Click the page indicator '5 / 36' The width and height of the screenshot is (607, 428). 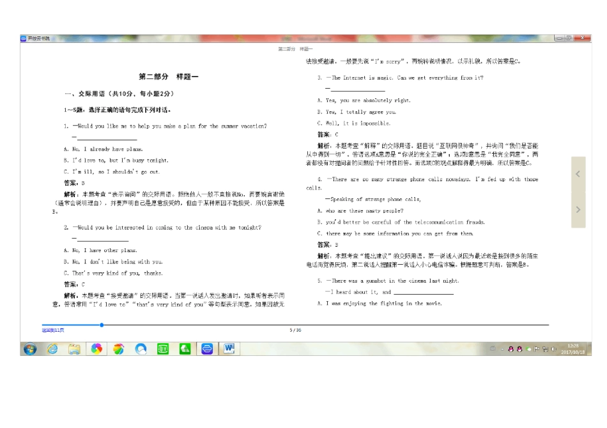click(x=295, y=330)
